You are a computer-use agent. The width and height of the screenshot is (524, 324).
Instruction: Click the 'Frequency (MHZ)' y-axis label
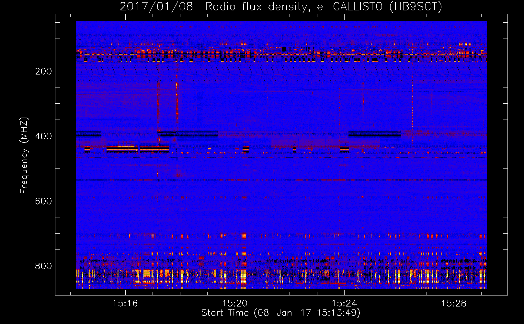pos(24,156)
